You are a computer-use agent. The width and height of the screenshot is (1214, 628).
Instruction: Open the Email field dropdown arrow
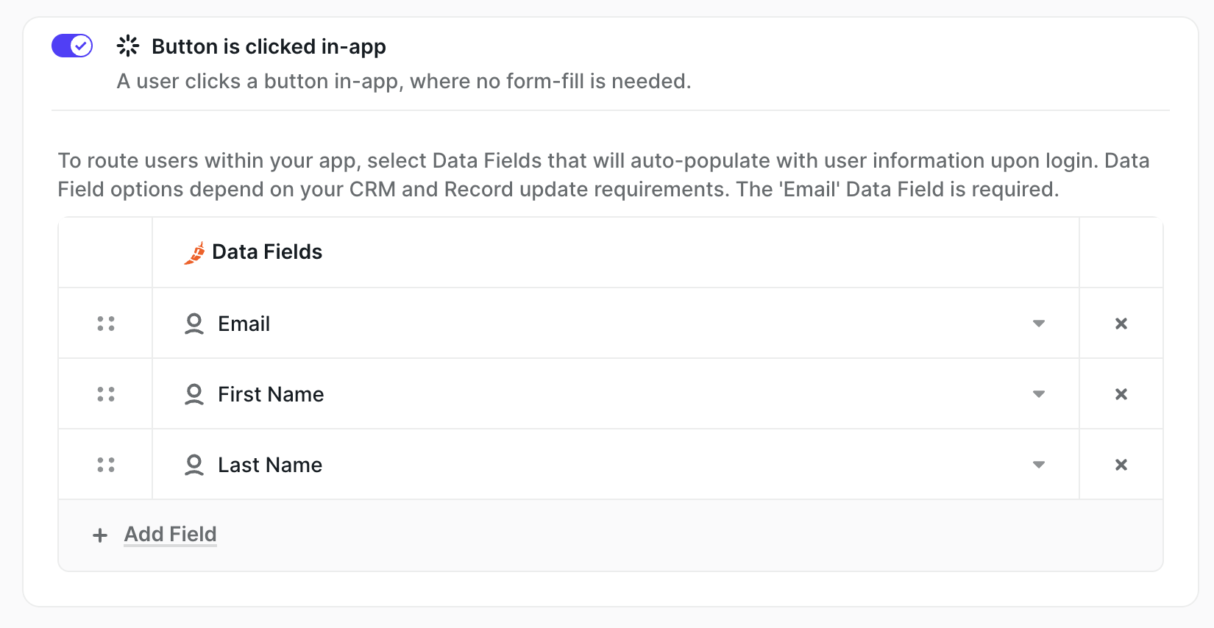(1038, 324)
